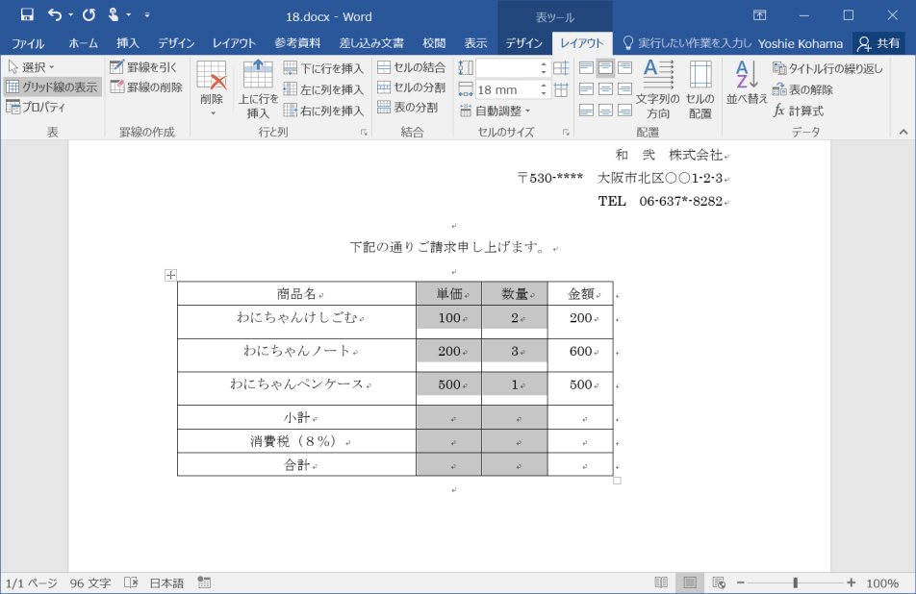Align cell text bottom right

[x=624, y=110]
